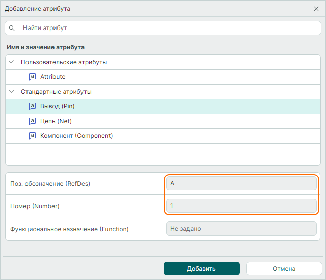This screenshot has width=326, height=280.
Task: Pick the Компонент (Component) attribute label
Action: pyautogui.click(x=76, y=136)
